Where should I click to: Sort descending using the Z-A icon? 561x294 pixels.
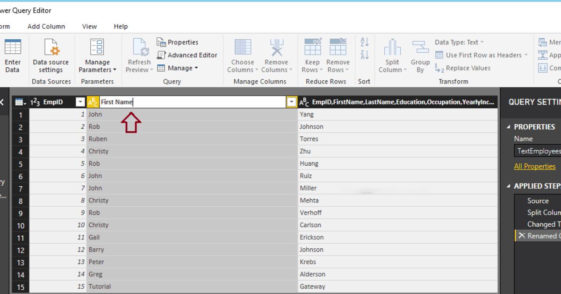point(365,55)
